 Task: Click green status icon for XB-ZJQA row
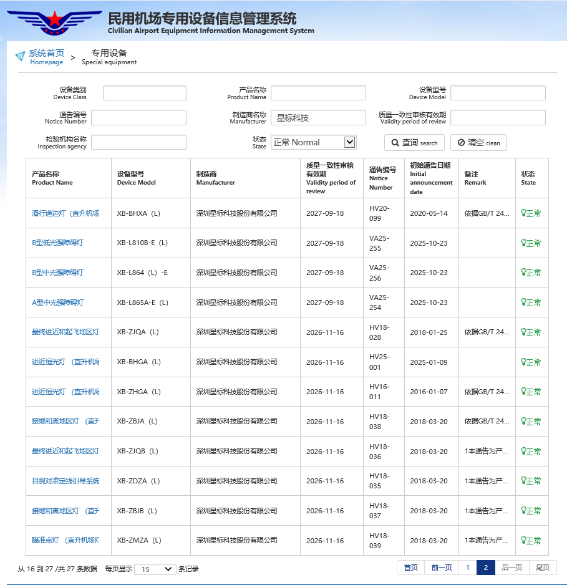click(x=524, y=332)
